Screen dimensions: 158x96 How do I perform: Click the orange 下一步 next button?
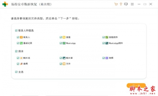[136, 86]
